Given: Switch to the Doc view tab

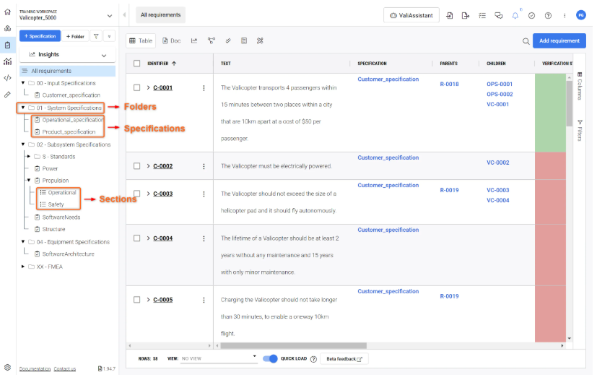Looking at the screenshot, I should 171,41.
